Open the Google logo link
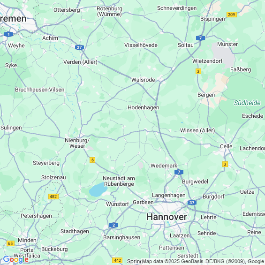The height and width of the screenshot is (265, 265). (x=16, y=259)
